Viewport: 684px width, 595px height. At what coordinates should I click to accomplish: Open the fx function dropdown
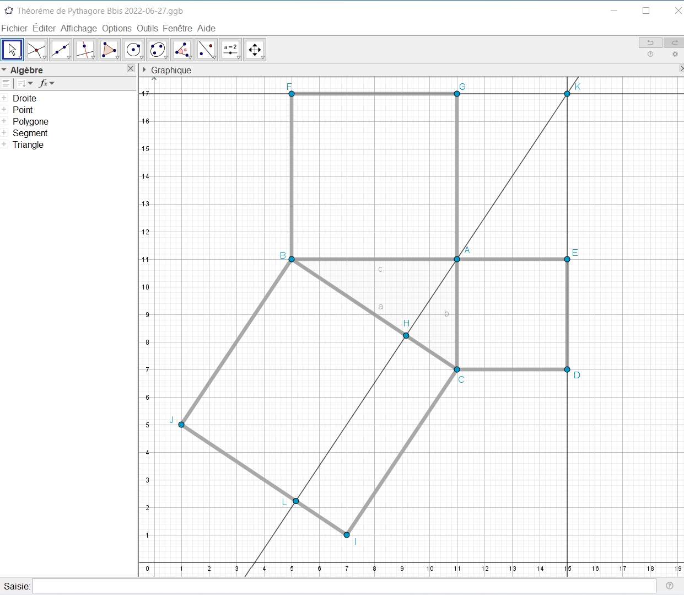pos(46,83)
